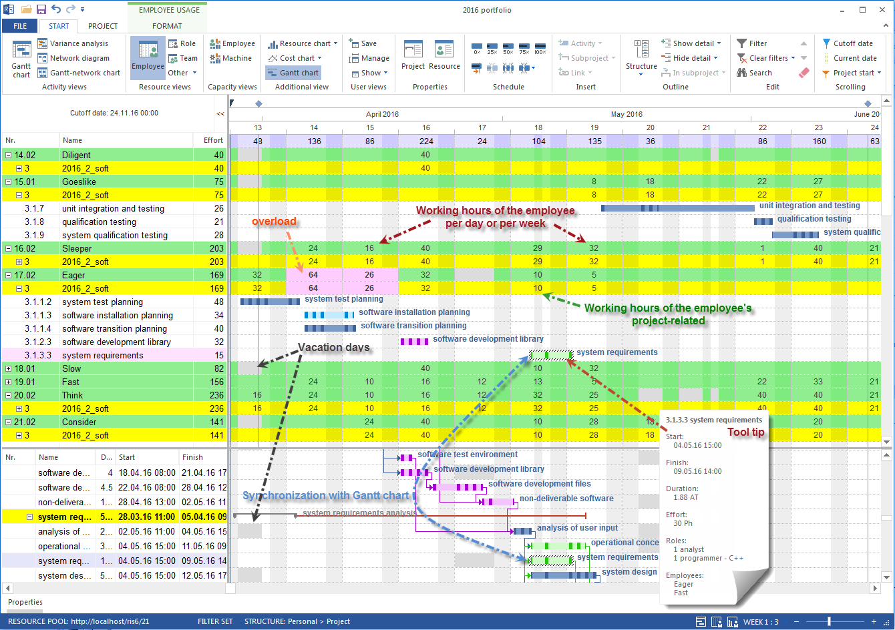Open Machine capacity view
The width and height of the screenshot is (895, 630).
[x=231, y=58]
